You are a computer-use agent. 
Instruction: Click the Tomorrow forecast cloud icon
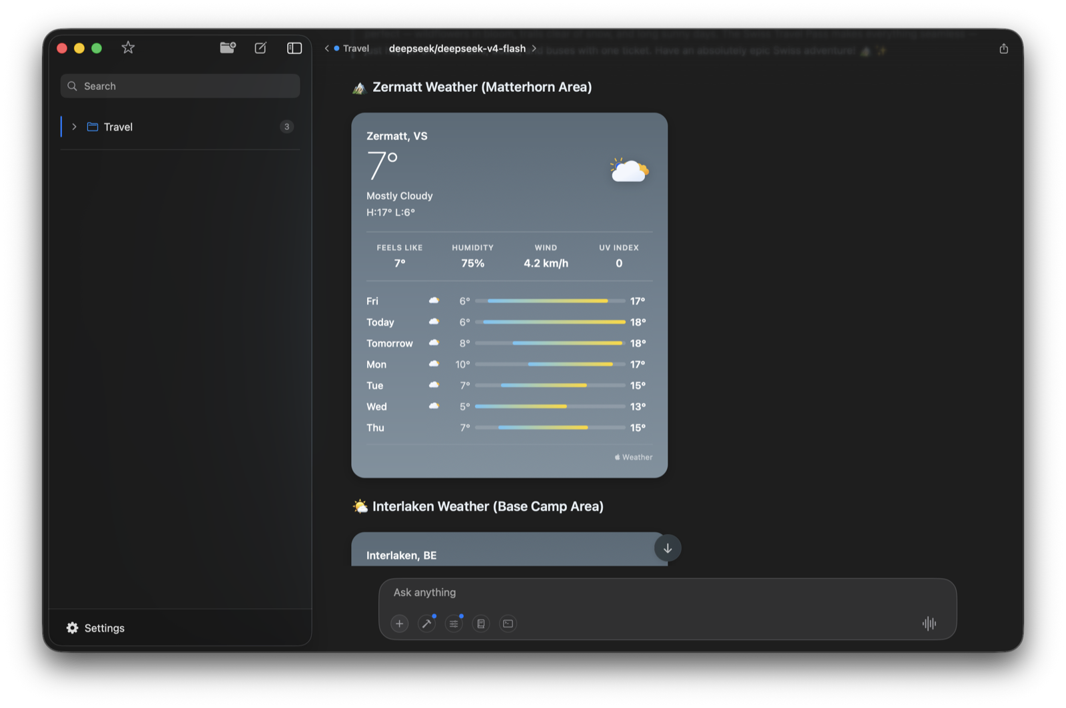point(434,343)
